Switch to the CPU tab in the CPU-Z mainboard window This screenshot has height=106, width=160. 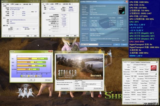[3, 4]
